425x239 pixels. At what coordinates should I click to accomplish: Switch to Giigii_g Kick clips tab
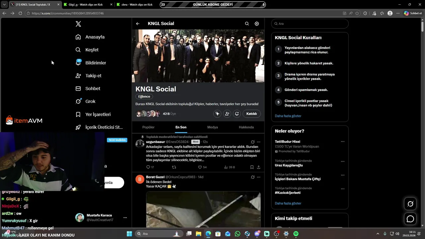[88, 4]
